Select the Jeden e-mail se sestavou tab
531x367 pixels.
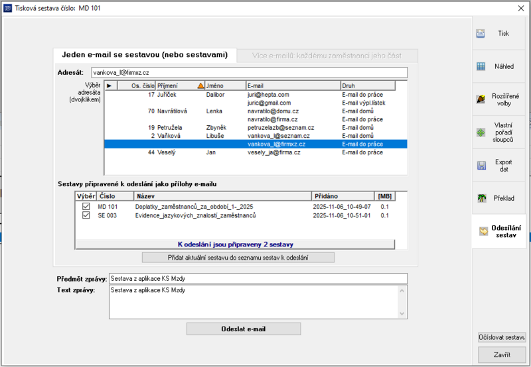(145, 55)
